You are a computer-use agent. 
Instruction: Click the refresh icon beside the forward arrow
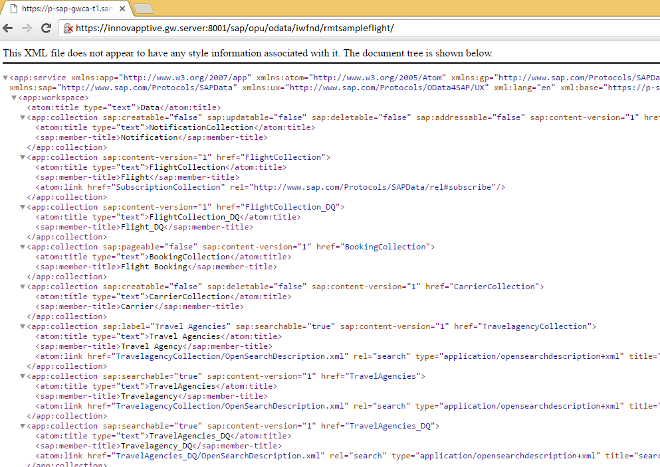tap(45, 28)
